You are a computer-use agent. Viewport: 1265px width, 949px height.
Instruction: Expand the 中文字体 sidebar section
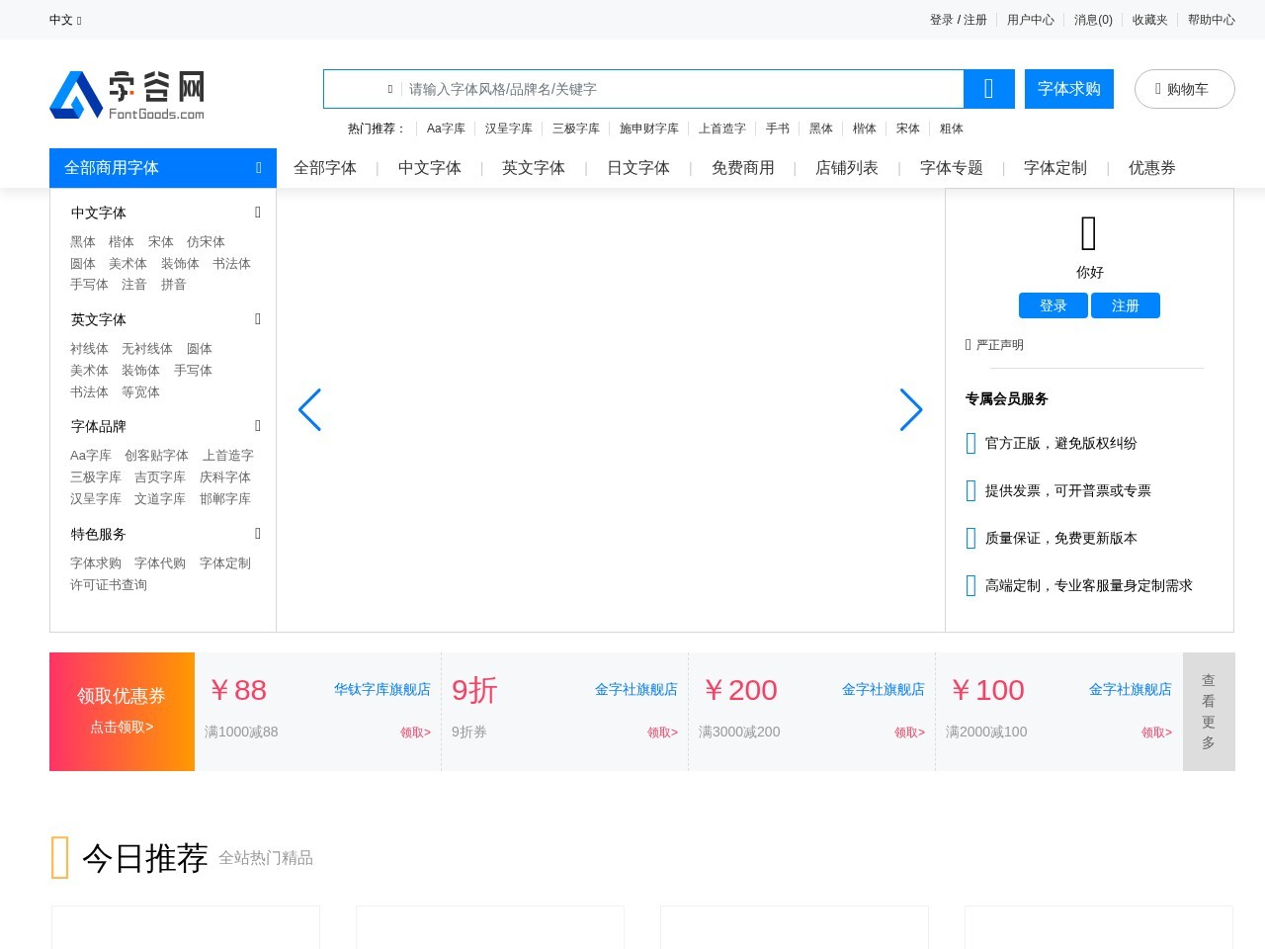(x=258, y=213)
